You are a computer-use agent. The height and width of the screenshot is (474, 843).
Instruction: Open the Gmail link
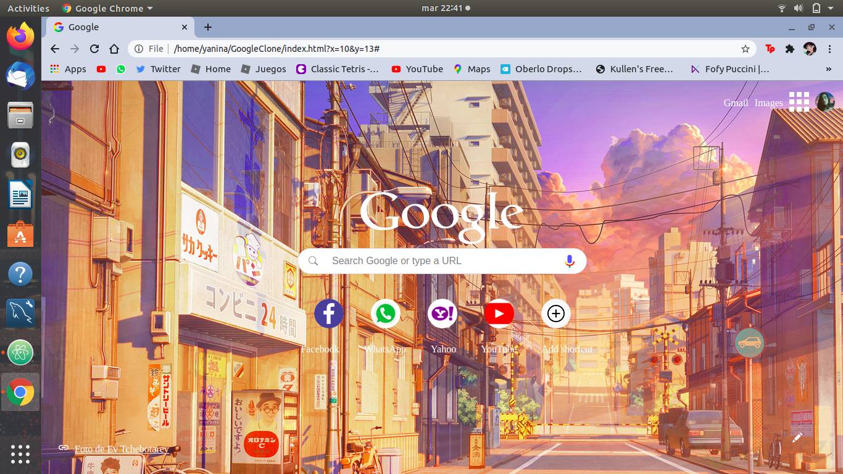click(x=736, y=102)
